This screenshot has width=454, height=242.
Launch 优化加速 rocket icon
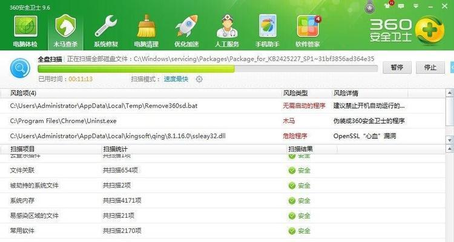tap(186, 27)
